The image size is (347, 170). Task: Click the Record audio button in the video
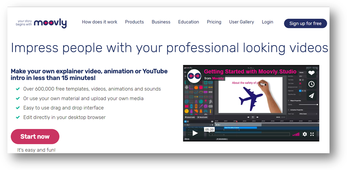click(203, 117)
